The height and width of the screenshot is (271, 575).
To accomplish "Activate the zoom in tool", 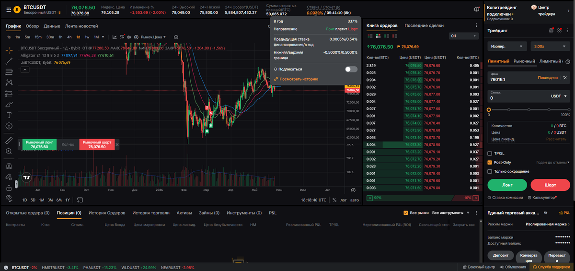I will [x=9, y=151].
